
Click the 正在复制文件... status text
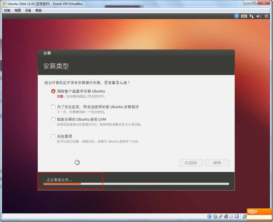coord(59,180)
